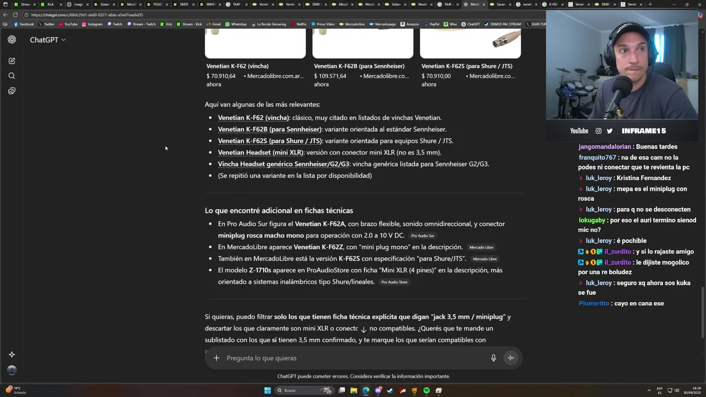Image resolution: width=706 pixels, height=397 pixels.
Task: Open the search chats magnifier icon
Action: tap(12, 76)
